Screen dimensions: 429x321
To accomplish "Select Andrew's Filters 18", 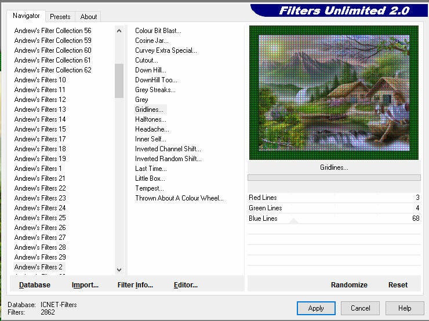I will click(40, 149).
